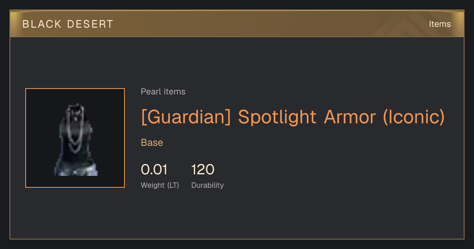The height and width of the screenshot is (249, 474).
Task: Click the 120 durability value
Action: coord(203,170)
